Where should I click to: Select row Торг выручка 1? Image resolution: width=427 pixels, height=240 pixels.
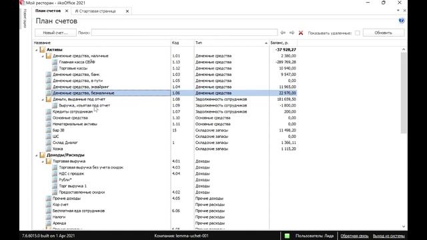165,186
